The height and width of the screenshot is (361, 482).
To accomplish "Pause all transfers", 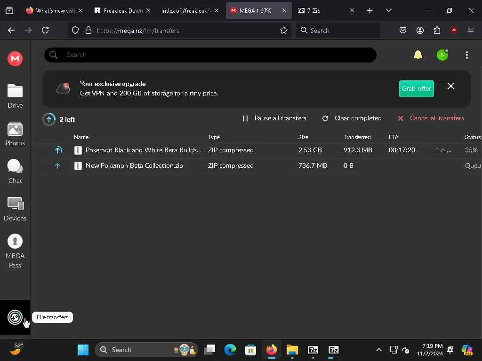I will pyautogui.click(x=274, y=118).
